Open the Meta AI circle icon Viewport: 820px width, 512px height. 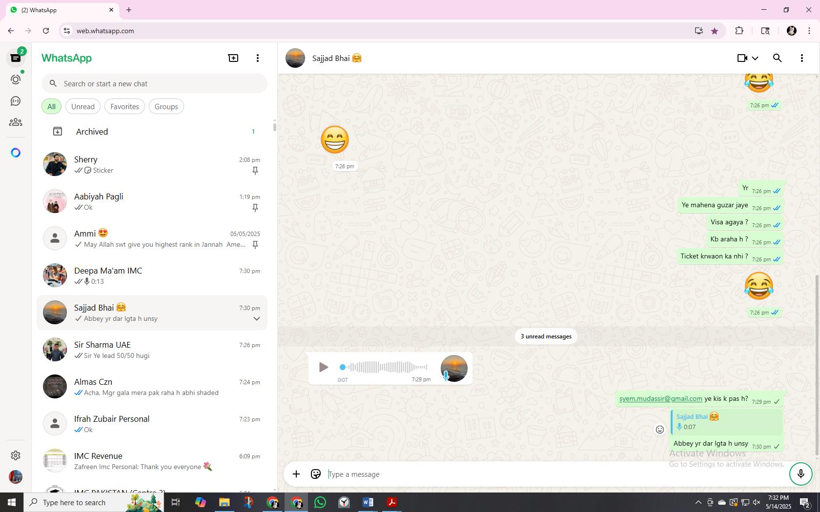[16, 153]
